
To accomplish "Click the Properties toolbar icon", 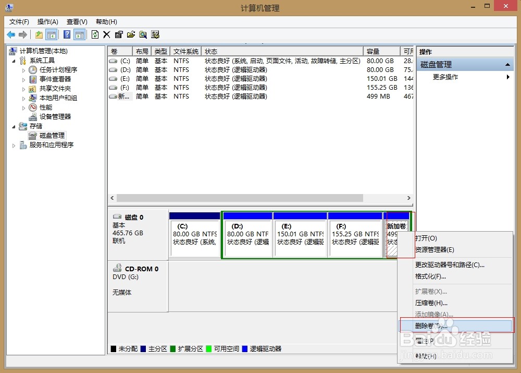I will pyautogui.click(x=118, y=34).
